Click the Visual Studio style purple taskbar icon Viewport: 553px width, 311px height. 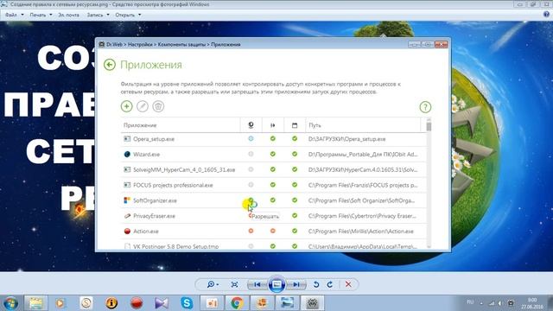click(162, 303)
